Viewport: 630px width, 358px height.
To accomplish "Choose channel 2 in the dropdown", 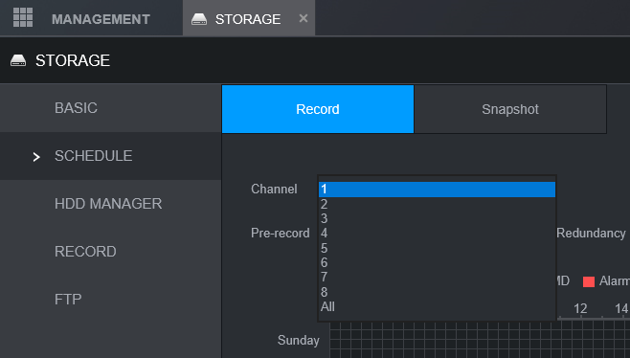I will point(437,204).
